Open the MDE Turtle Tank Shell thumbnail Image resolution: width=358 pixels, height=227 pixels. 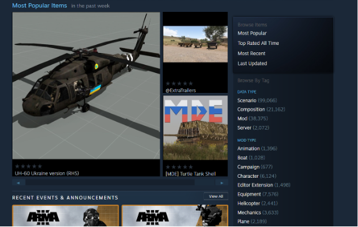click(x=195, y=128)
